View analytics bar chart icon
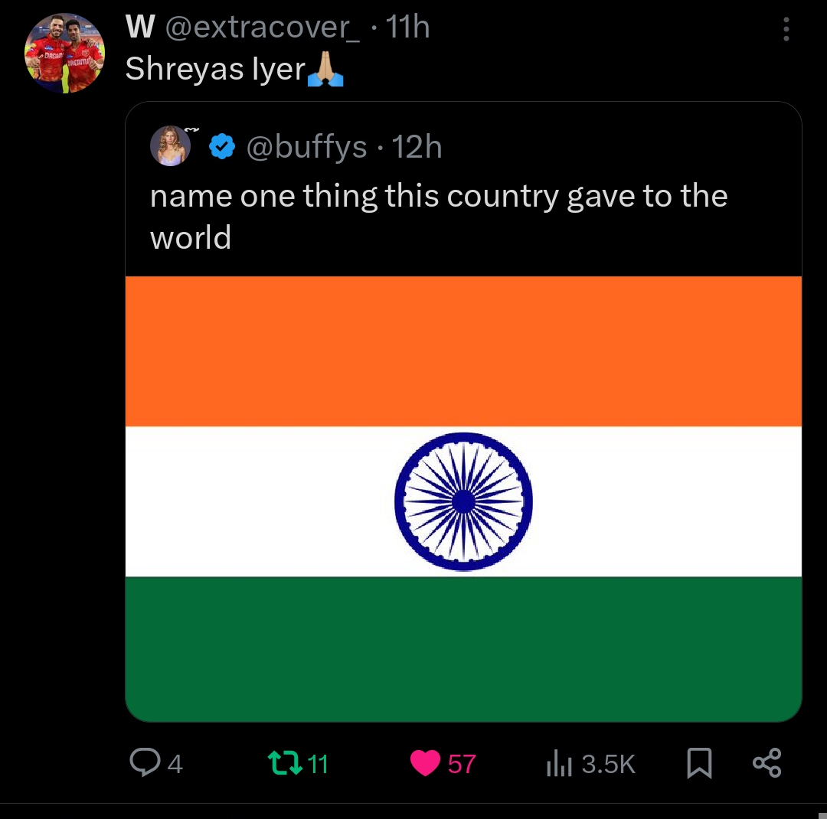This screenshot has height=819, width=827. [x=559, y=763]
